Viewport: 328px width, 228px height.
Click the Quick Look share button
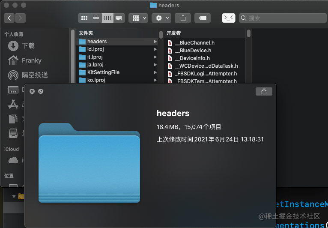264,91
